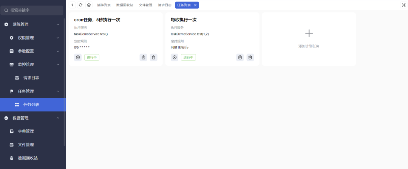
Task: Stop the 每秒执行一次 task with circle-x icon
Action: coord(175,58)
